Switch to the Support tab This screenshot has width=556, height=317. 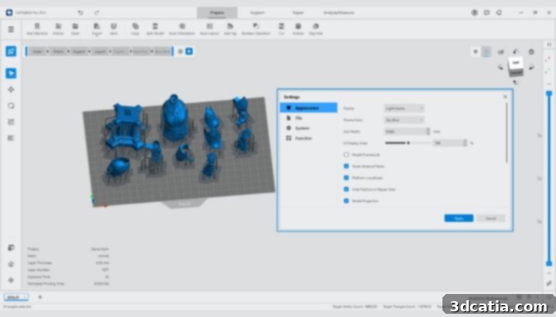point(257,13)
